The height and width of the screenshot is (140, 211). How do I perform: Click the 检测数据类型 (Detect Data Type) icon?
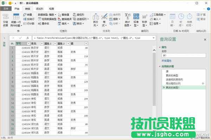pyautogui.click(x=49, y=19)
